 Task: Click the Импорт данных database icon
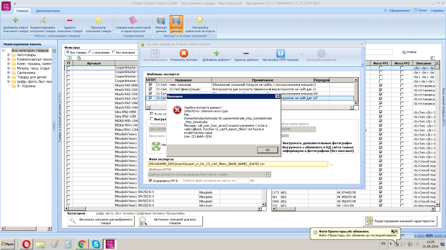(161, 21)
